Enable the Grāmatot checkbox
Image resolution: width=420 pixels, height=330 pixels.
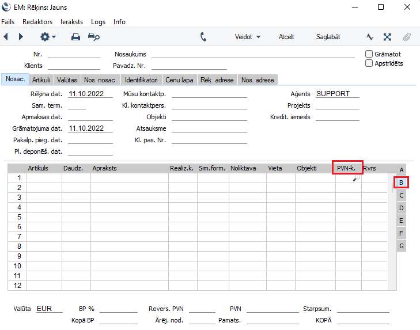(x=369, y=54)
